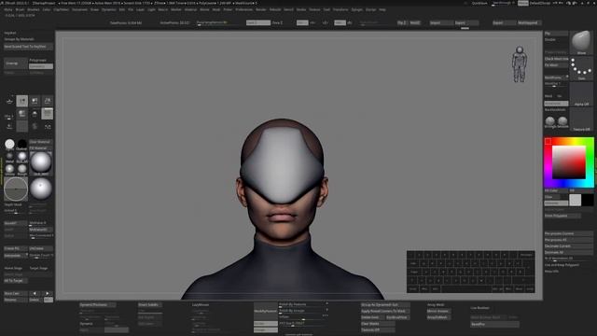Click the light direction disc on left panel

(x=16, y=189)
